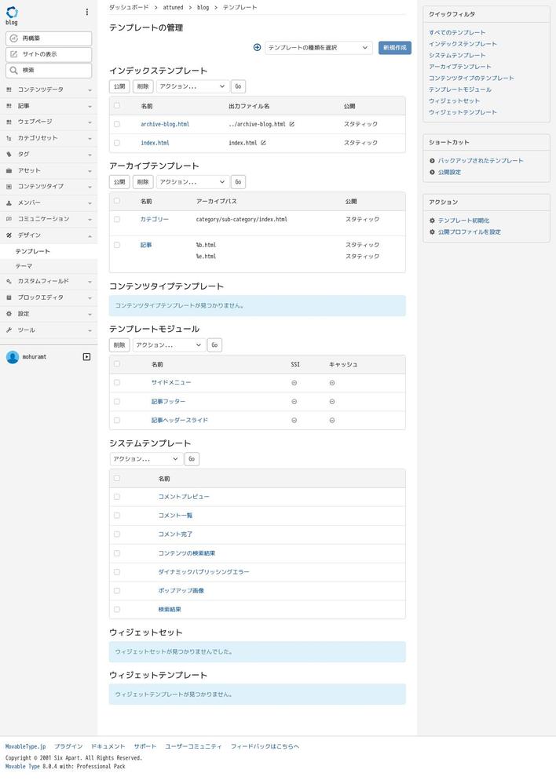The width and height of the screenshot is (556, 784).
Task: Expand the 設定 sidebar menu
Action: pos(49,314)
